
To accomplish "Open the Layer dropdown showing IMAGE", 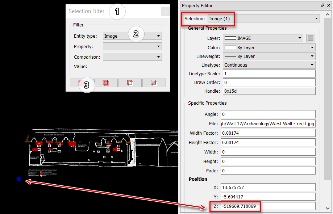I will tap(263, 38).
